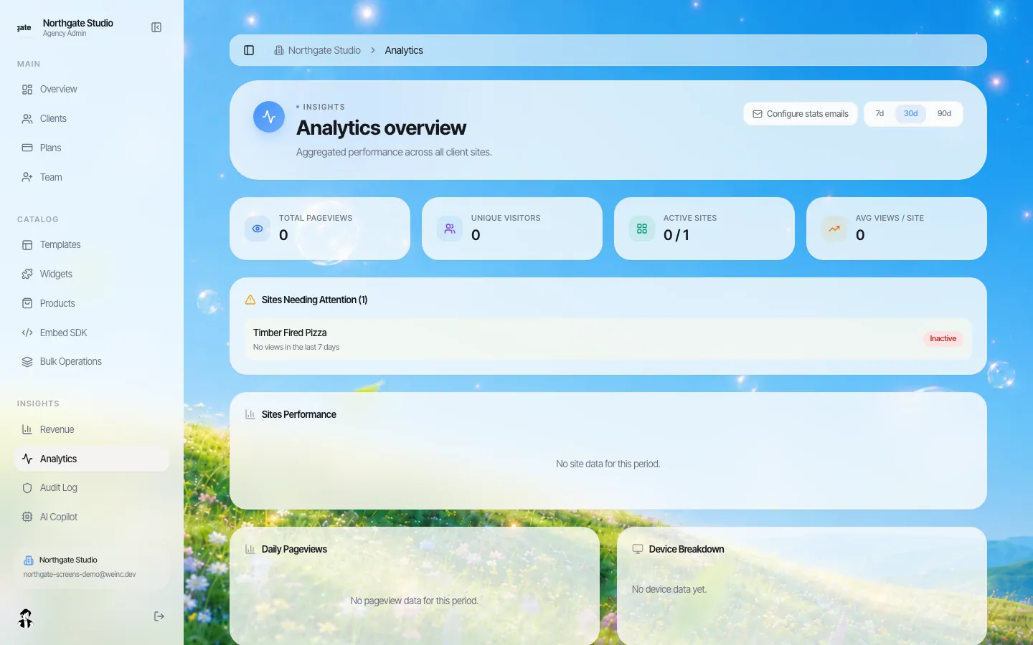Click the northgate-screens-demo@weinc.dev email text

(x=80, y=575)
